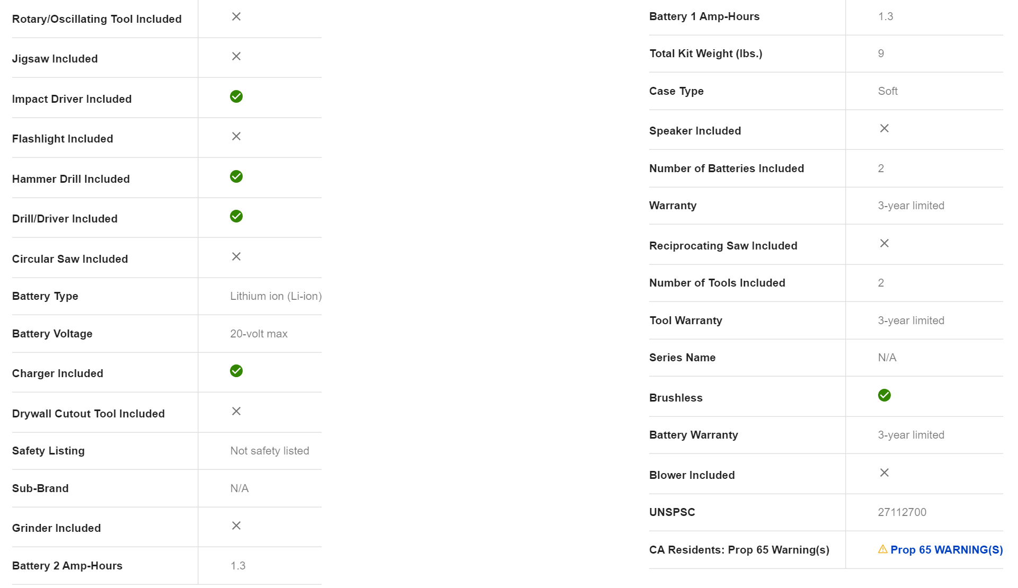
Task: Click the X icon for Jigsaw Included
Action: click(x=236, y=56)
